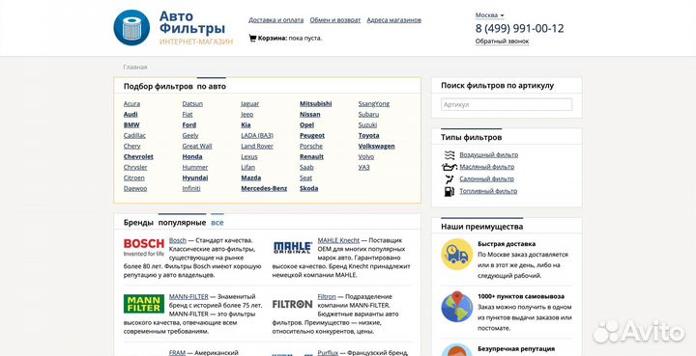Screen dimensions: 696x356
Task: Select the Mazda car make
Action: [250, 178]
